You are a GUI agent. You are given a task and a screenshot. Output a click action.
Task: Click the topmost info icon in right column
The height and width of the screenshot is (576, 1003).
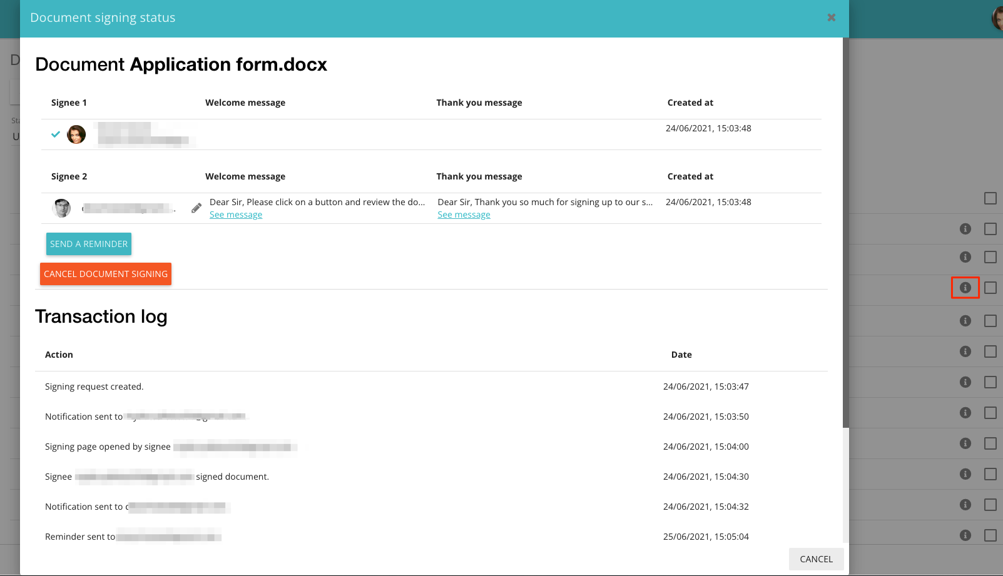click(965, 229)
